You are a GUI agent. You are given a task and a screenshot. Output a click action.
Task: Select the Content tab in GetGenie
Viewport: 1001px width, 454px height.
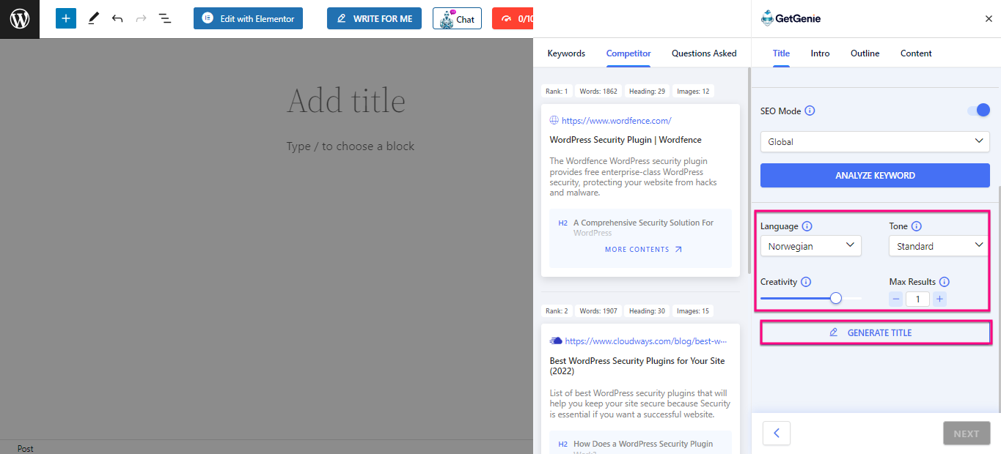pyautogui.click(x=916, y=53)
